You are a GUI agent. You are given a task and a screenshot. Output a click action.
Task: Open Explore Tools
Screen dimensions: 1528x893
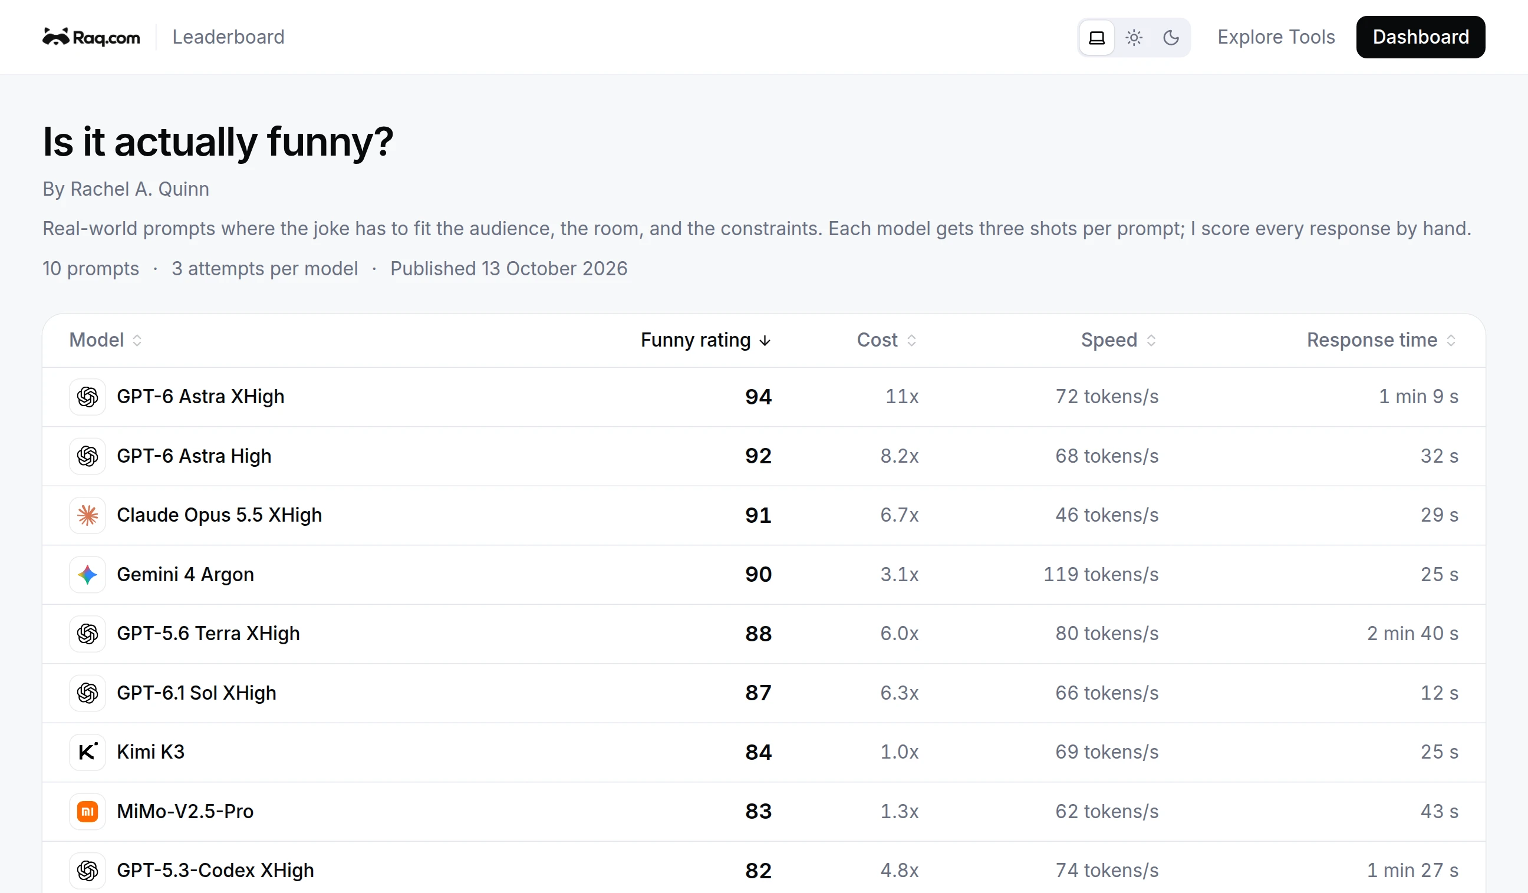pyautogui.click(x=1276, y=37)
